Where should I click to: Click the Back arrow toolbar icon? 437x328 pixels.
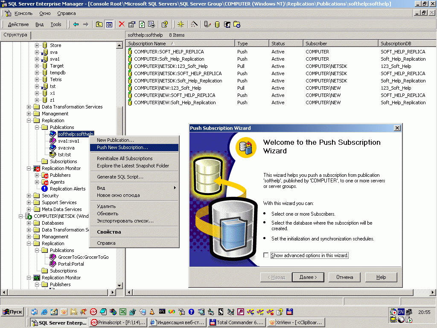(x=76, y=24)
